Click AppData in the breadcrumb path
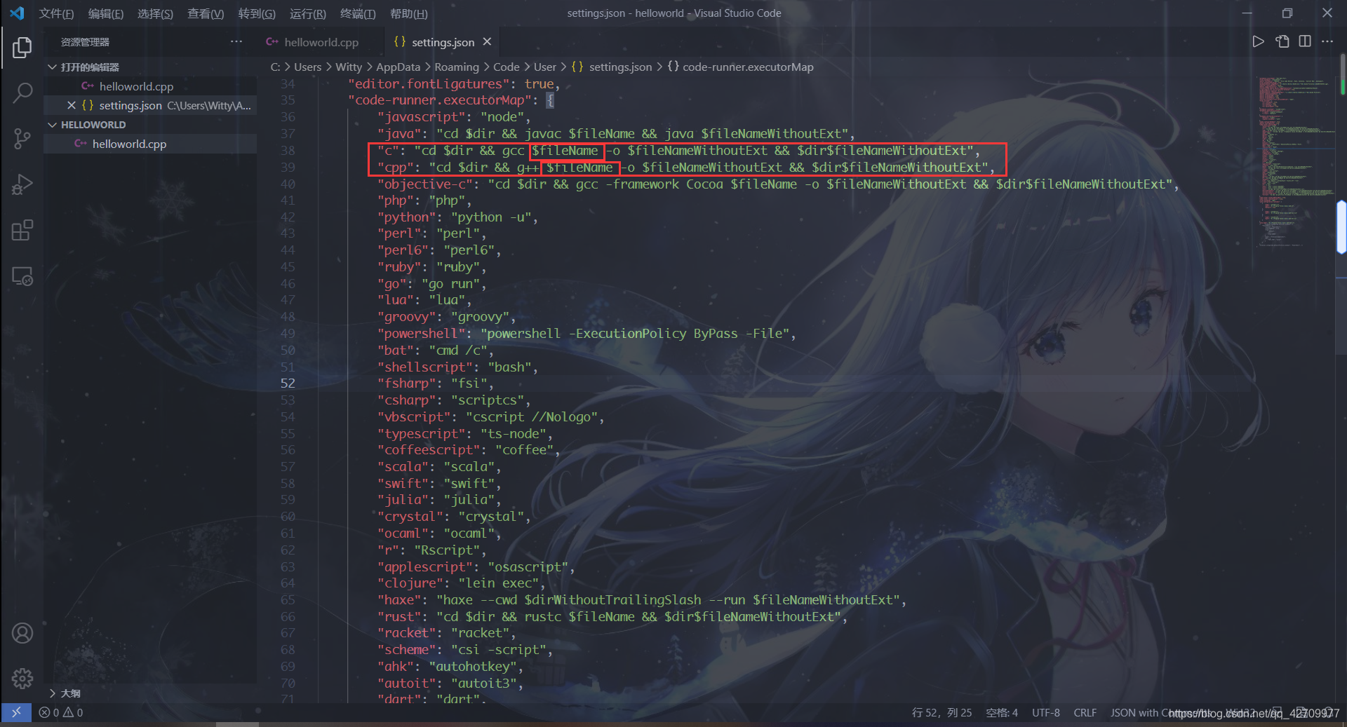Screen dimensions: 1347x727 coord(398,67)
